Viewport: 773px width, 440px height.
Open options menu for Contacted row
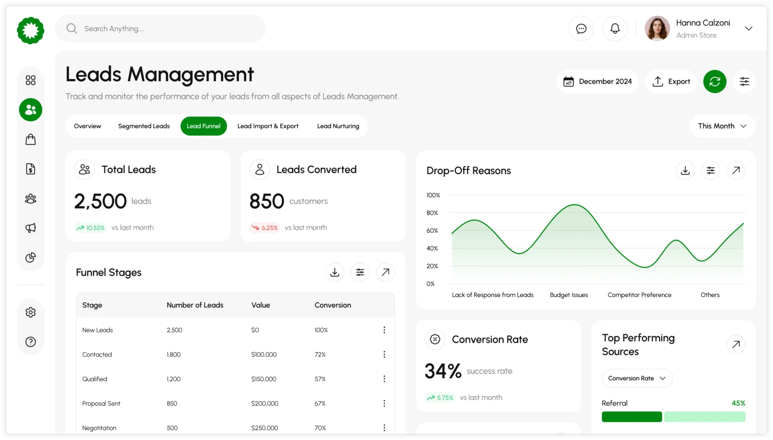[x=384, y=354]
